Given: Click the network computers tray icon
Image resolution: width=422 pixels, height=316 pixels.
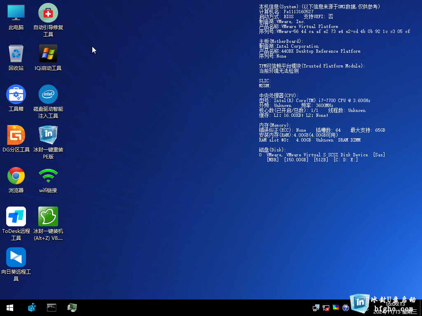Looking at the screenshot, I should (x=316, y=308).
